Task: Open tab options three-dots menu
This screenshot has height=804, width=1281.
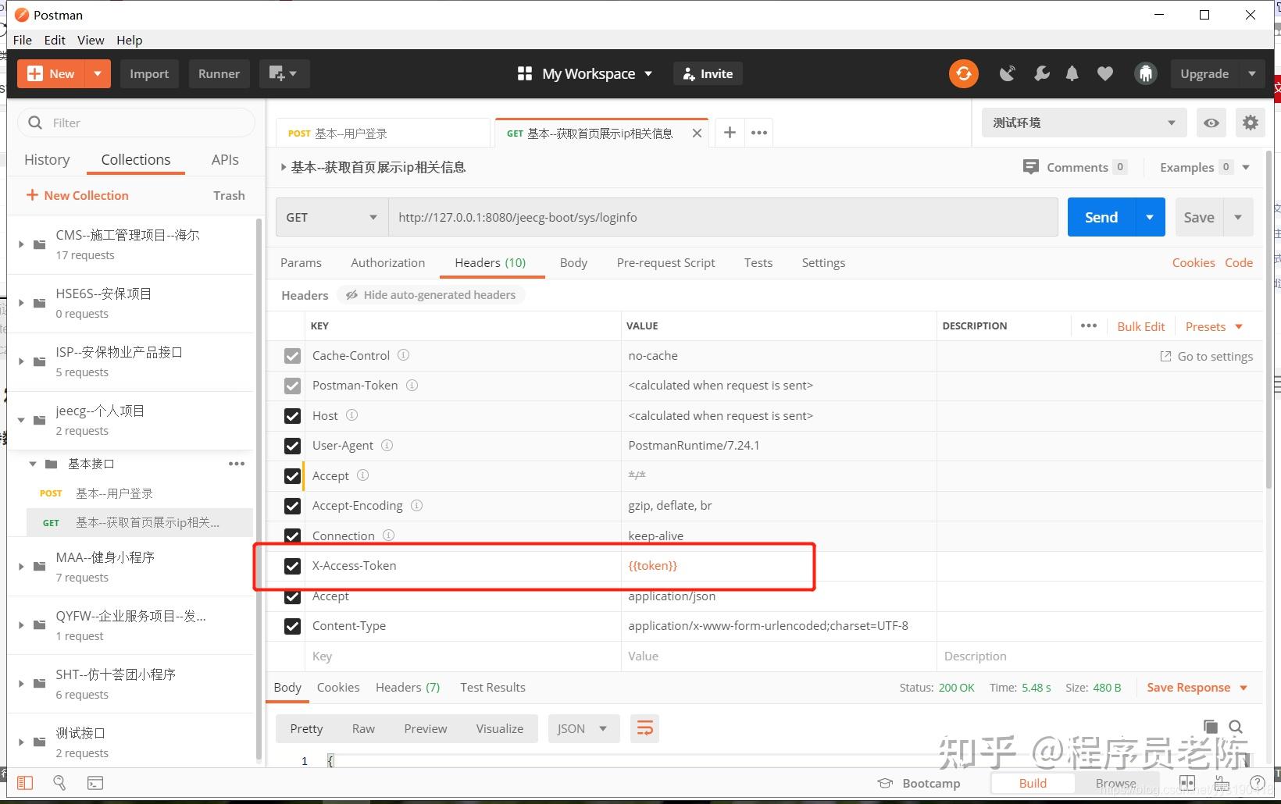Action: click(759, 133)
